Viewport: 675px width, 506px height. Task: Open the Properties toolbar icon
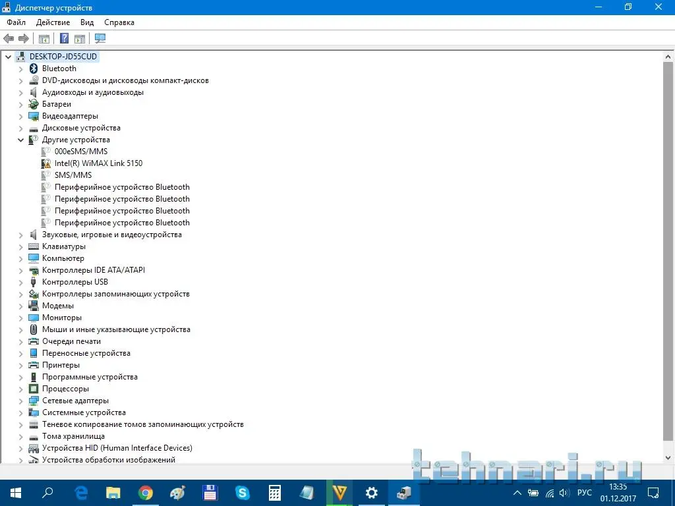click(x=44, y=39)
